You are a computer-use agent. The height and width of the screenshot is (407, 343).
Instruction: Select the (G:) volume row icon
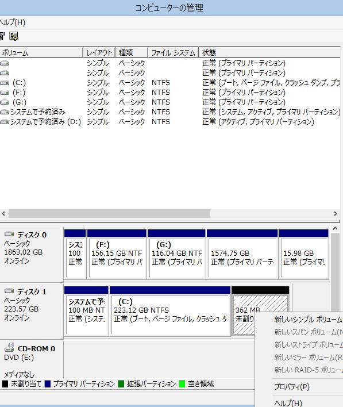(5, 102)
